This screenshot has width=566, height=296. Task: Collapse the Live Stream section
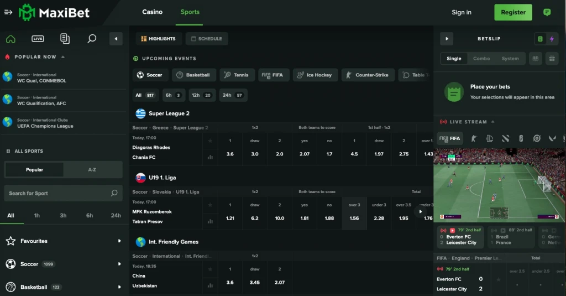492,122
